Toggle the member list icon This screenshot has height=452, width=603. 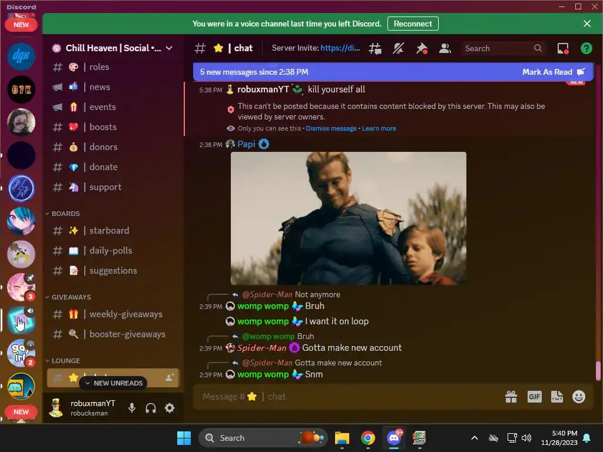[445, 48]
